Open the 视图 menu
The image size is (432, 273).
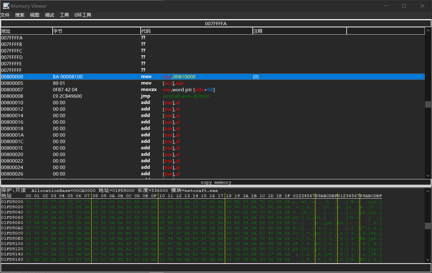[35, 15]
